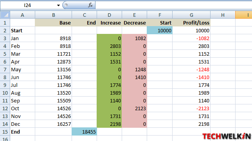Click Increase value 1774 for Jul
The height and width of the screenshot is (141, 252).
(115, 85)
